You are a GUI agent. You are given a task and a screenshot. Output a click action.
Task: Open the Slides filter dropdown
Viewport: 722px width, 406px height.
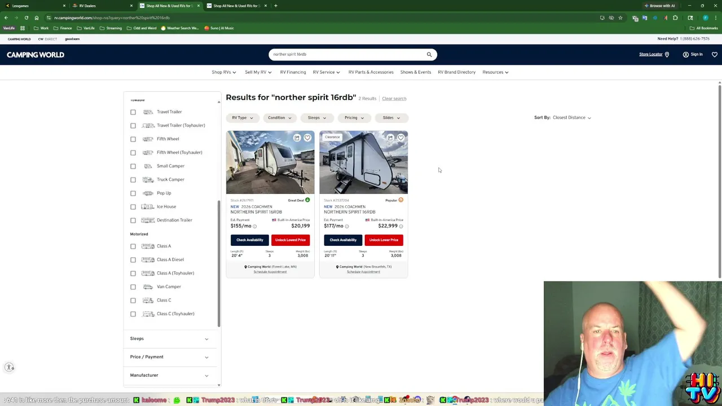pos(391,118)
